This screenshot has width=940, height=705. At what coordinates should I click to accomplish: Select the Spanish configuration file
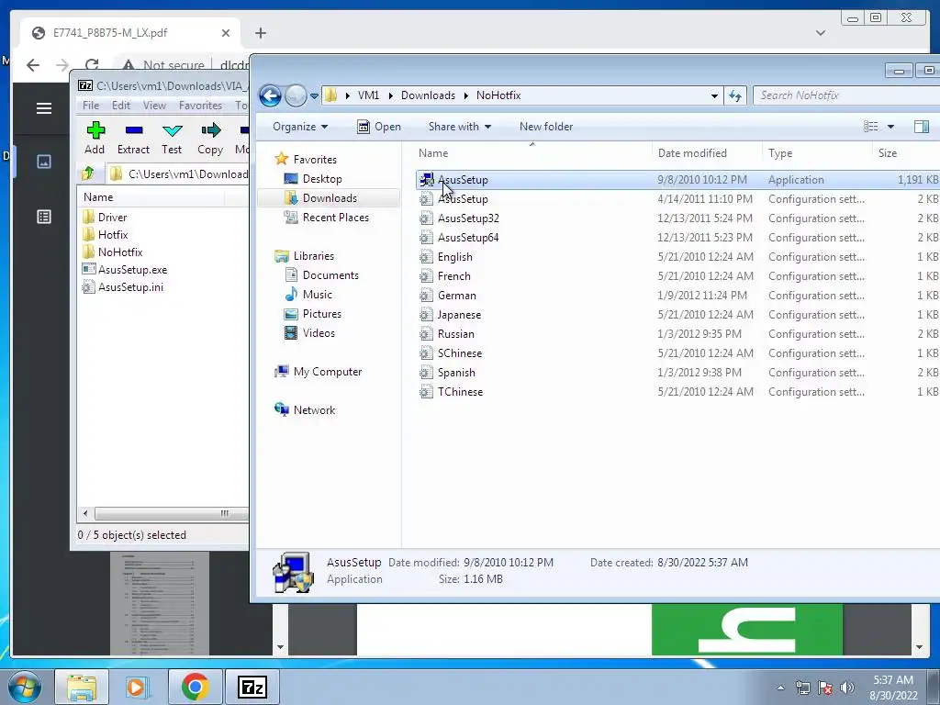677,373
